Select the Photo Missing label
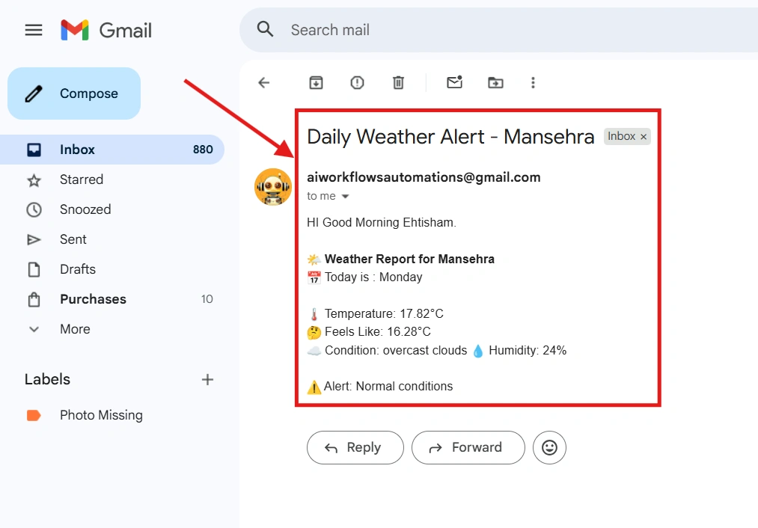This screenshot has width=758, height=528. tap(101, 415)
